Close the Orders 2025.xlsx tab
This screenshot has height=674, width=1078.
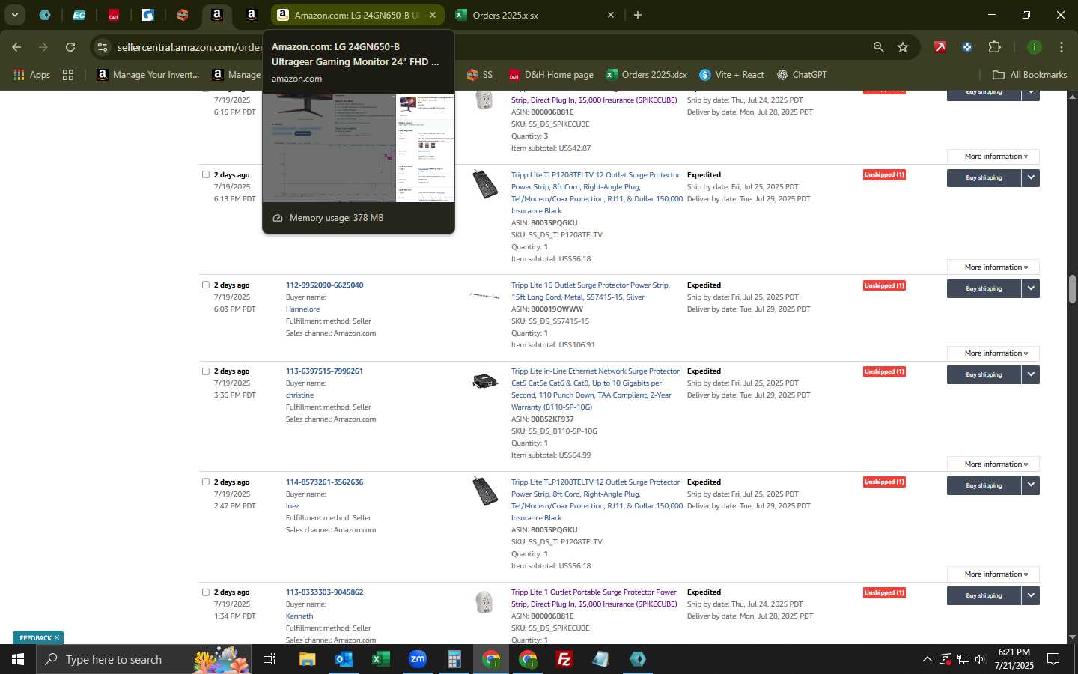[610, 15]
